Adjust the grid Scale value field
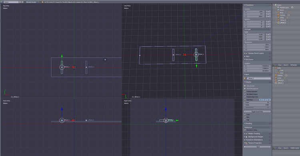Image resolution: width=300 pixels, height=156 pixels. (x=257, y=105)
